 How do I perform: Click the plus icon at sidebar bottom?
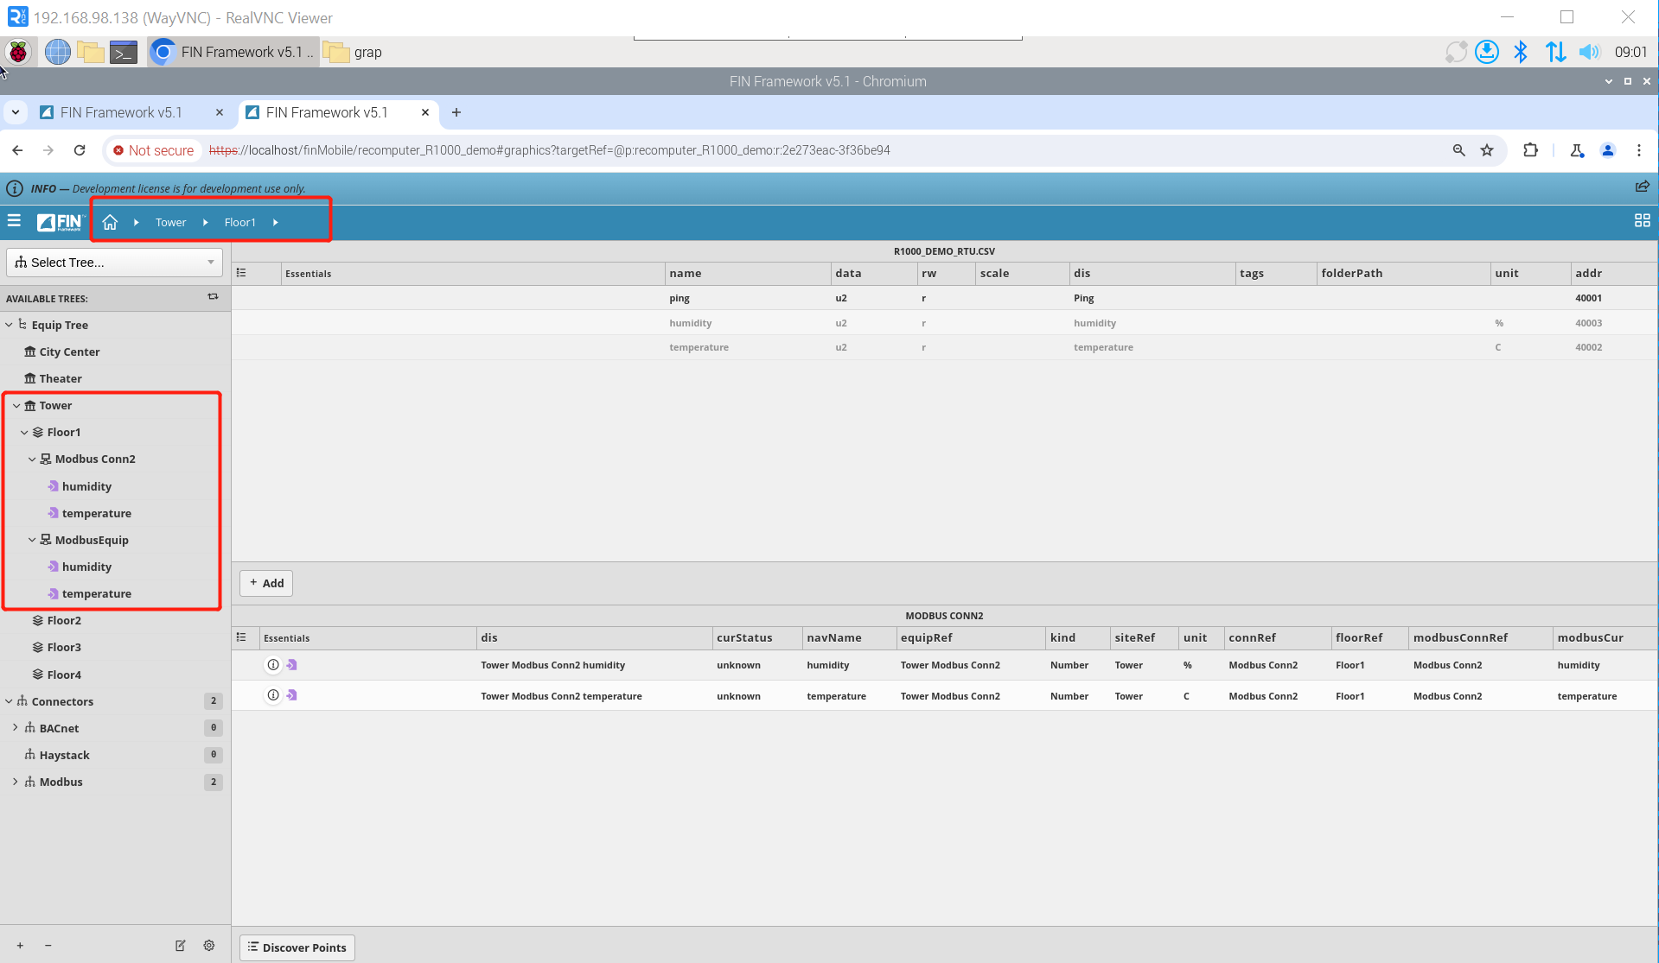(x=20, y=946)
